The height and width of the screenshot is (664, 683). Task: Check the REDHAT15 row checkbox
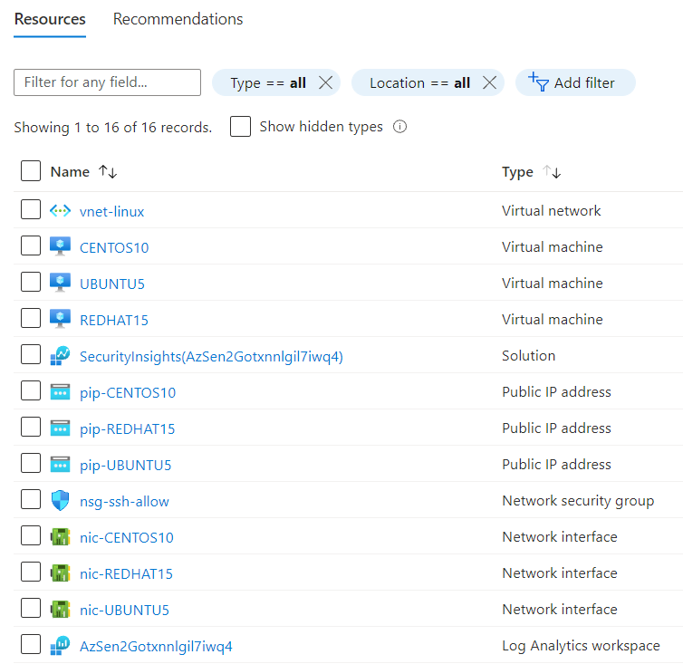pos(31,318)
